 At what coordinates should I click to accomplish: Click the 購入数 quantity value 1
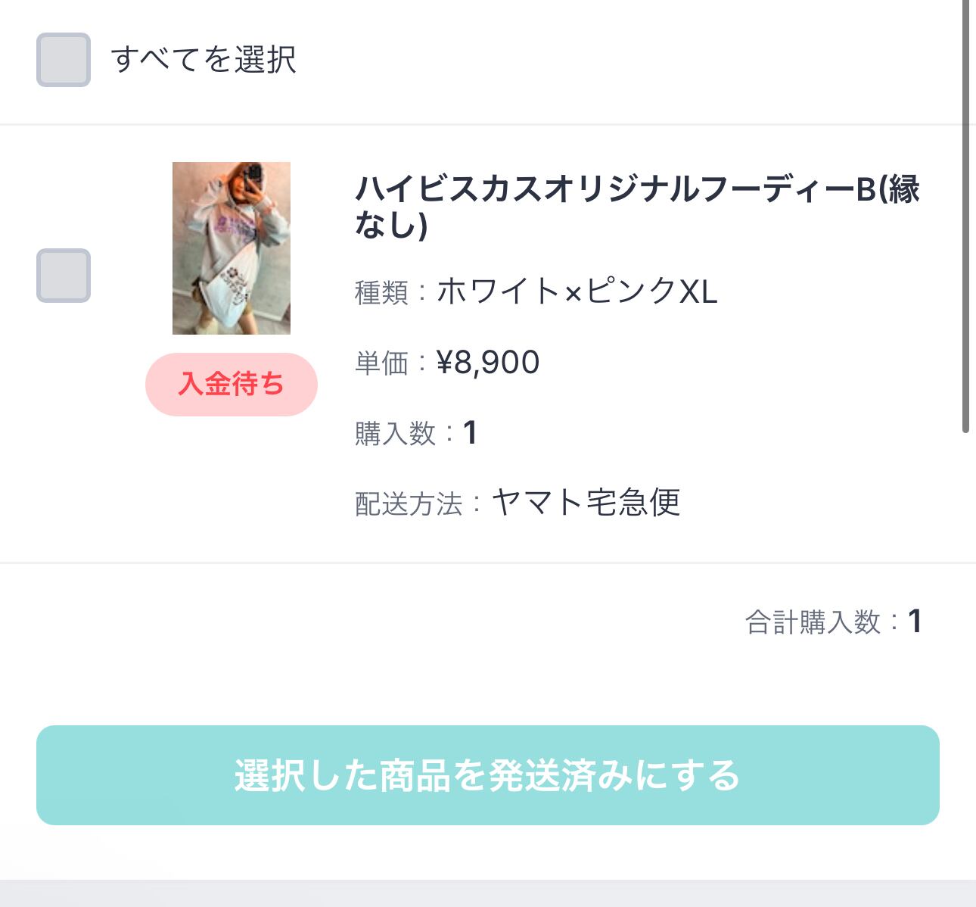pos(470,433)
